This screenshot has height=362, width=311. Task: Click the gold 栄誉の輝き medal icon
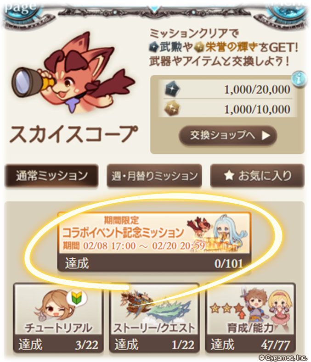[x=172, y=108]
